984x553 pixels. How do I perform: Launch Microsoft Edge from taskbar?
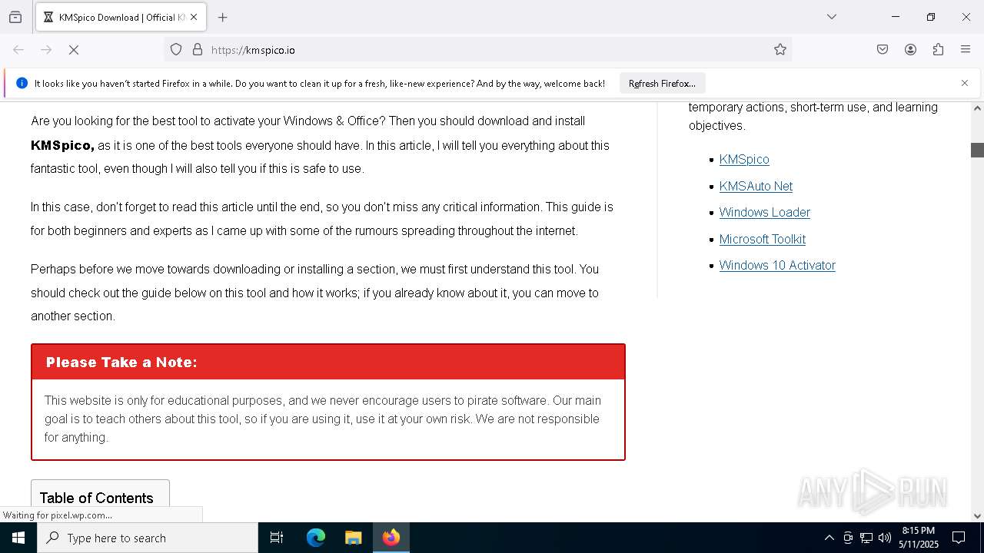point(316,538)
